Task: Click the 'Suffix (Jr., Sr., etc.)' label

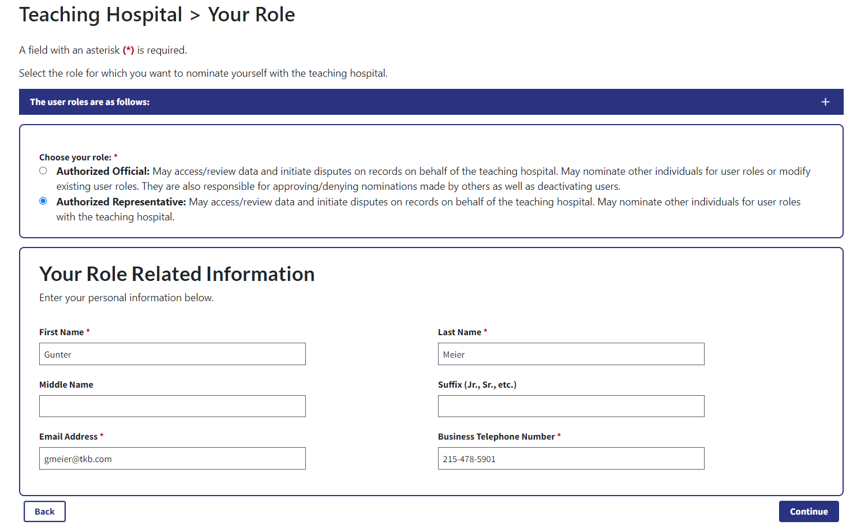Action: tap(477, 385)
